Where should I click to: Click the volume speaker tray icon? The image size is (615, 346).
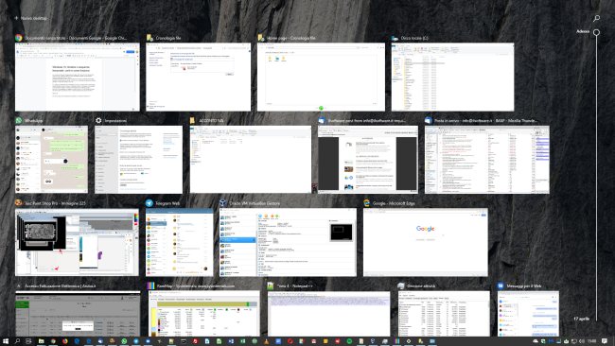point(582,341)
